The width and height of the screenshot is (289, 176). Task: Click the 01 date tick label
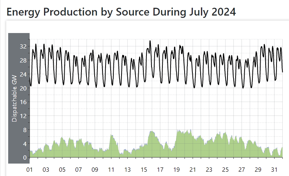pyautogui.click(x=29, y=170)
